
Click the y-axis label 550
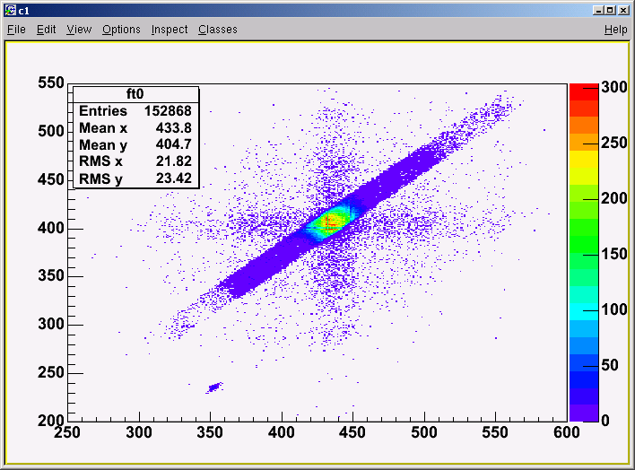click(x=51, y=83)
